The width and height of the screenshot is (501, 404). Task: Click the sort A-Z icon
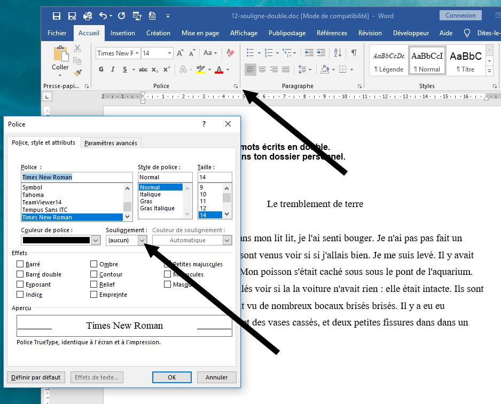pyautogui.click(x=338, y=53)
